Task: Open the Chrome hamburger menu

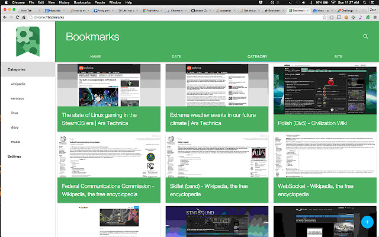Action: coord(375,17)
